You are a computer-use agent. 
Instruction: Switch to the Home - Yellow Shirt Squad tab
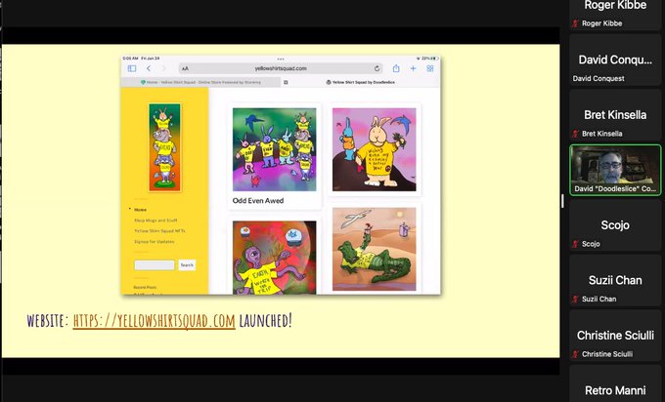click(200, 82)
